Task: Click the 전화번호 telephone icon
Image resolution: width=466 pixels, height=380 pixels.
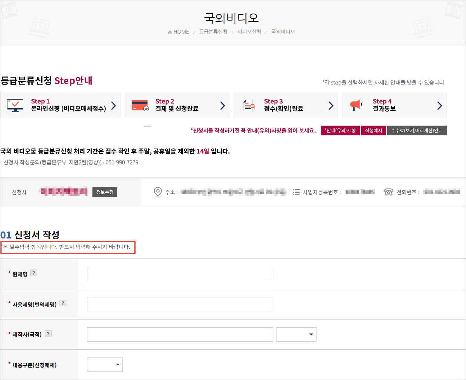Action: [388, 192]
